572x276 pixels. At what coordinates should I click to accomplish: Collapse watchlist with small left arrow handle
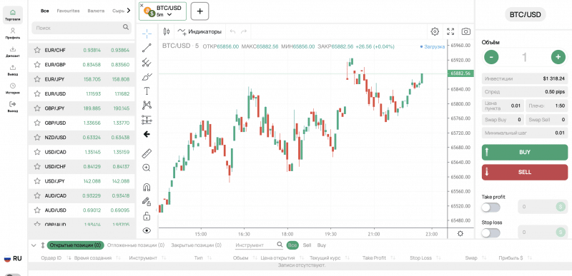point(157,210)
